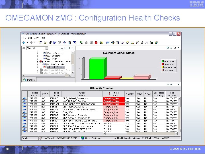Click the Save workspace icon in toolbar

click(x=45, y=43)
